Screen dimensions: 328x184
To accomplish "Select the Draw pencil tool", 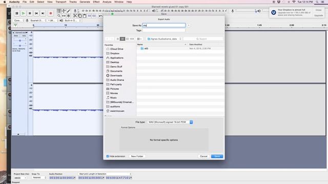I will click(68, 11).
